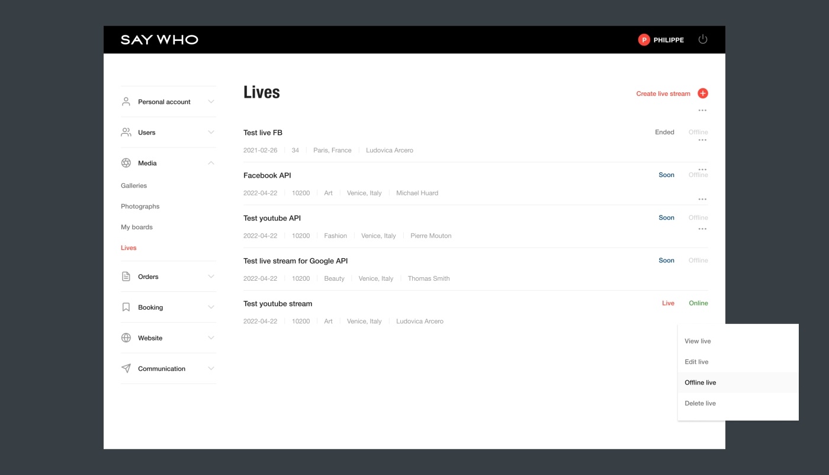Click the red plus create icon

tap(703, 94)
